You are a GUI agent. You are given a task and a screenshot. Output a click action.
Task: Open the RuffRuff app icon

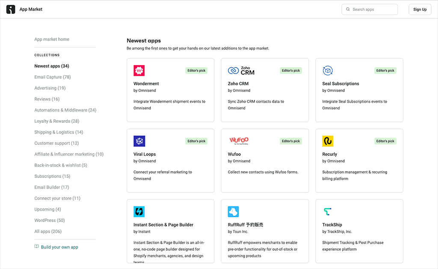(x=234, y=211)
